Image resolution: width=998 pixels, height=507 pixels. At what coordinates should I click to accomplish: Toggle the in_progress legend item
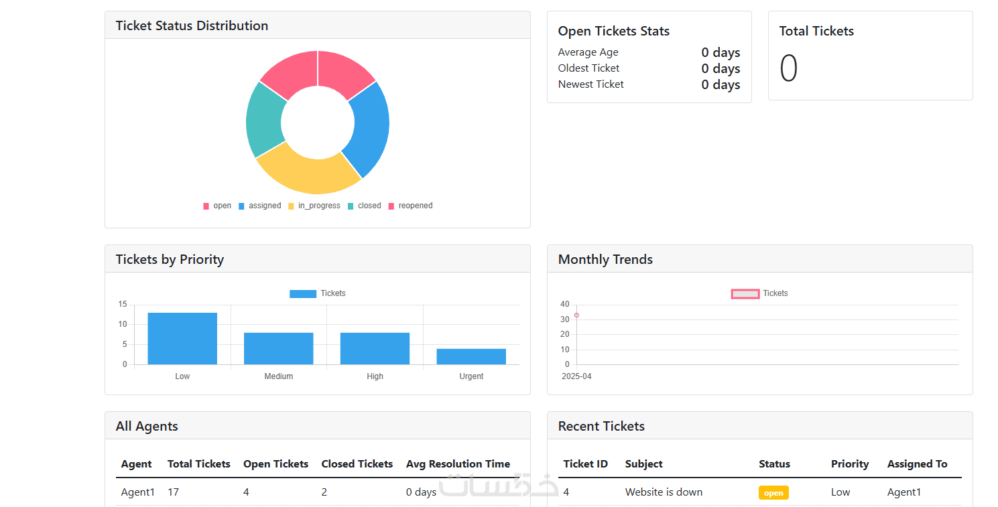click(x=314, y=206)
